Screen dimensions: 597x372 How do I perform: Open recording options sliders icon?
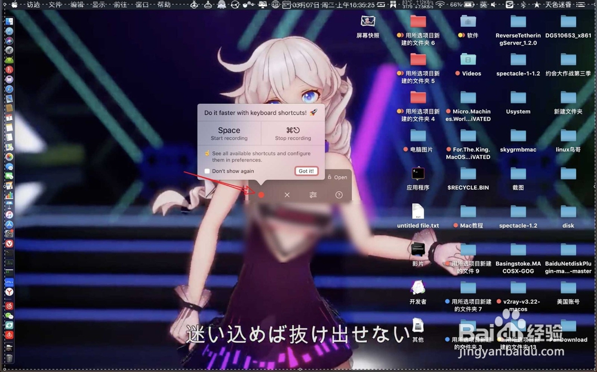coord(313,195)
